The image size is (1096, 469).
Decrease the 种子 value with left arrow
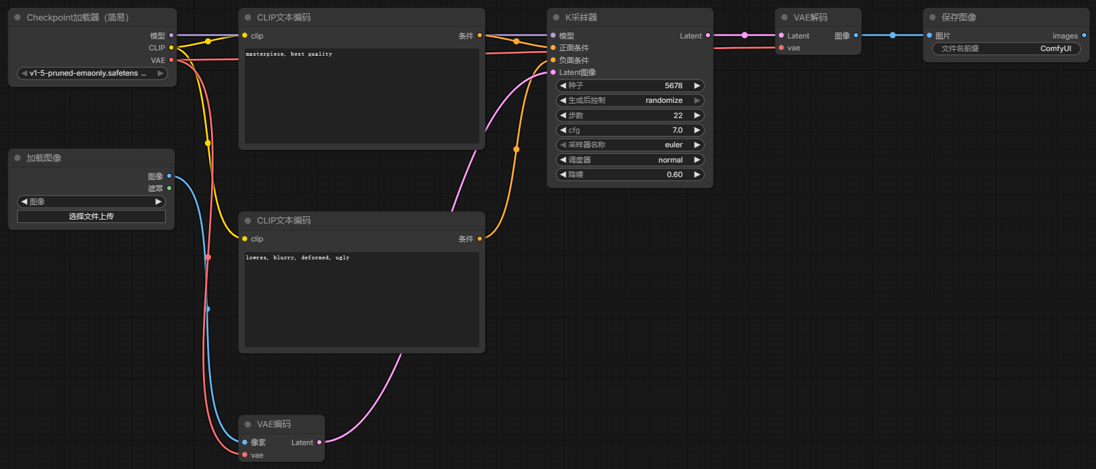coord(563,86)
